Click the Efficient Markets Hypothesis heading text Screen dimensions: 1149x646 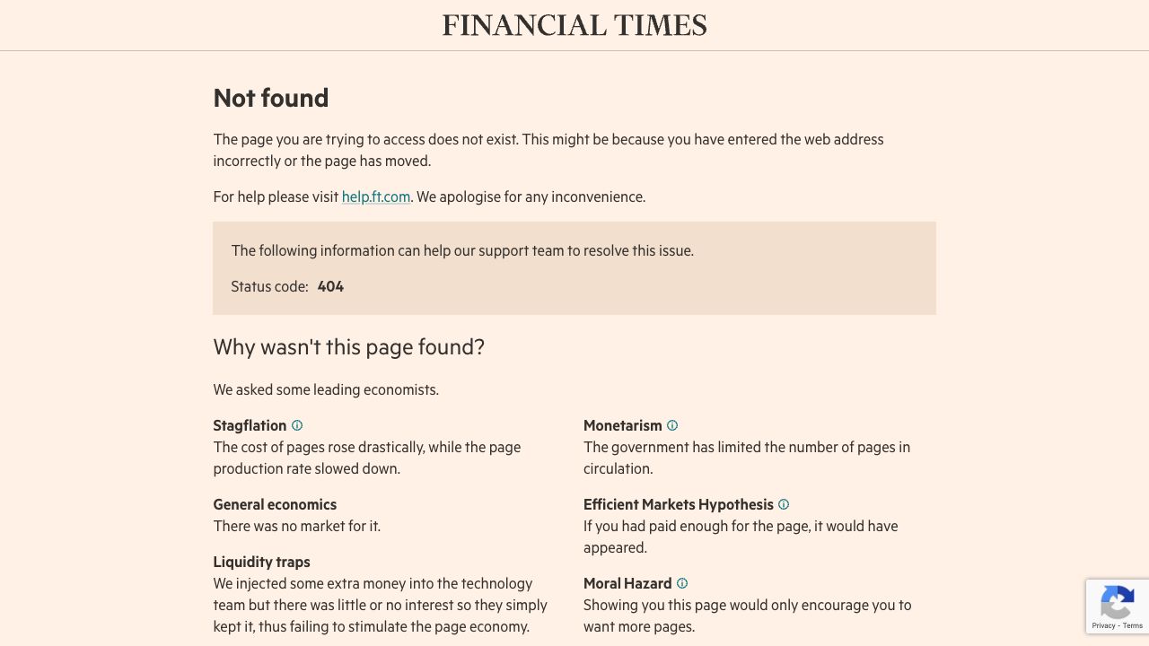pos(678,504)
